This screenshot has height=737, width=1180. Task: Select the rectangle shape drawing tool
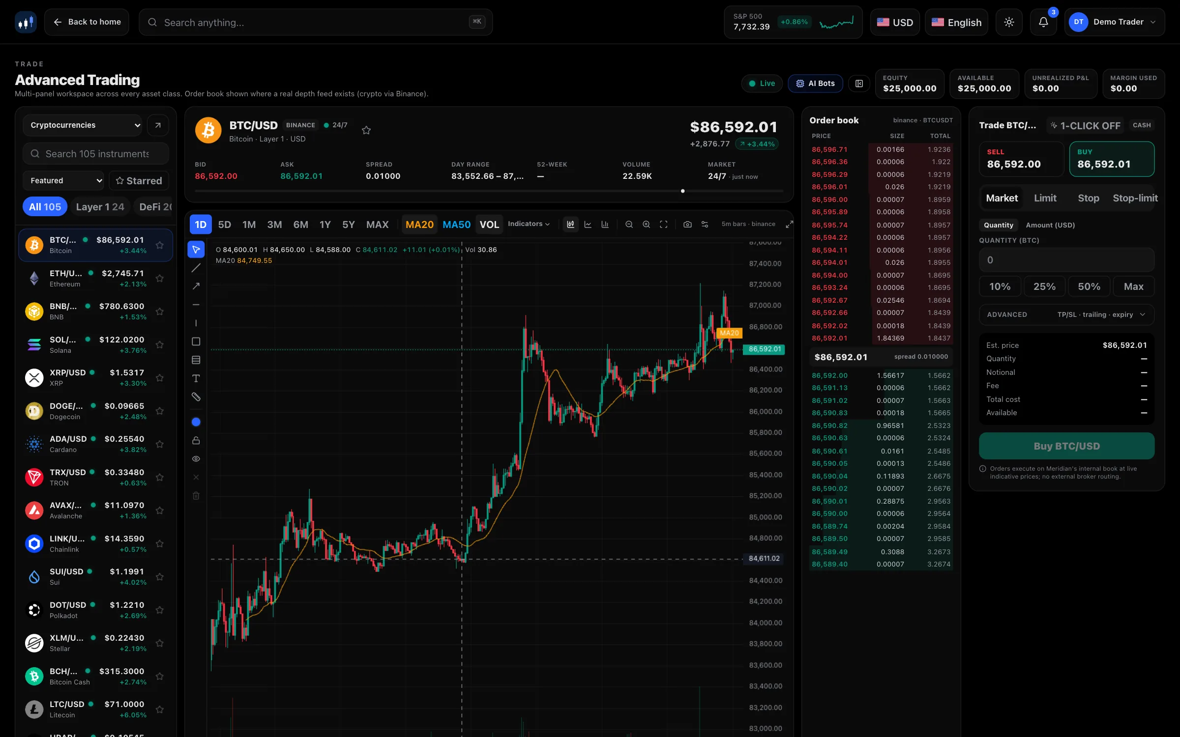point(196,341)
